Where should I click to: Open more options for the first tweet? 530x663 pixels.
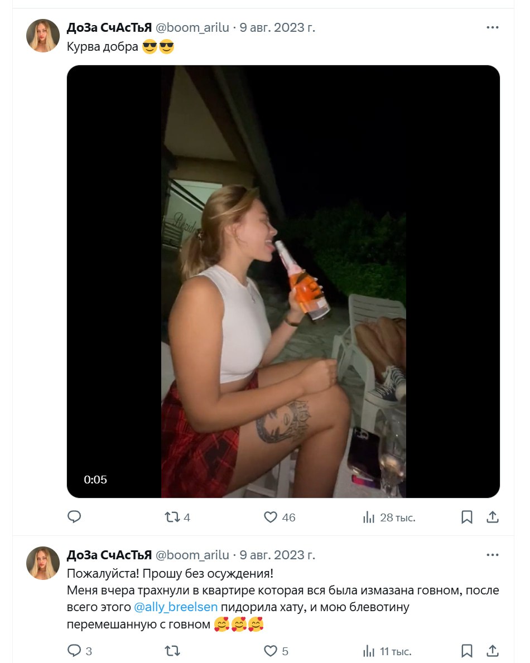pos(493,27)
